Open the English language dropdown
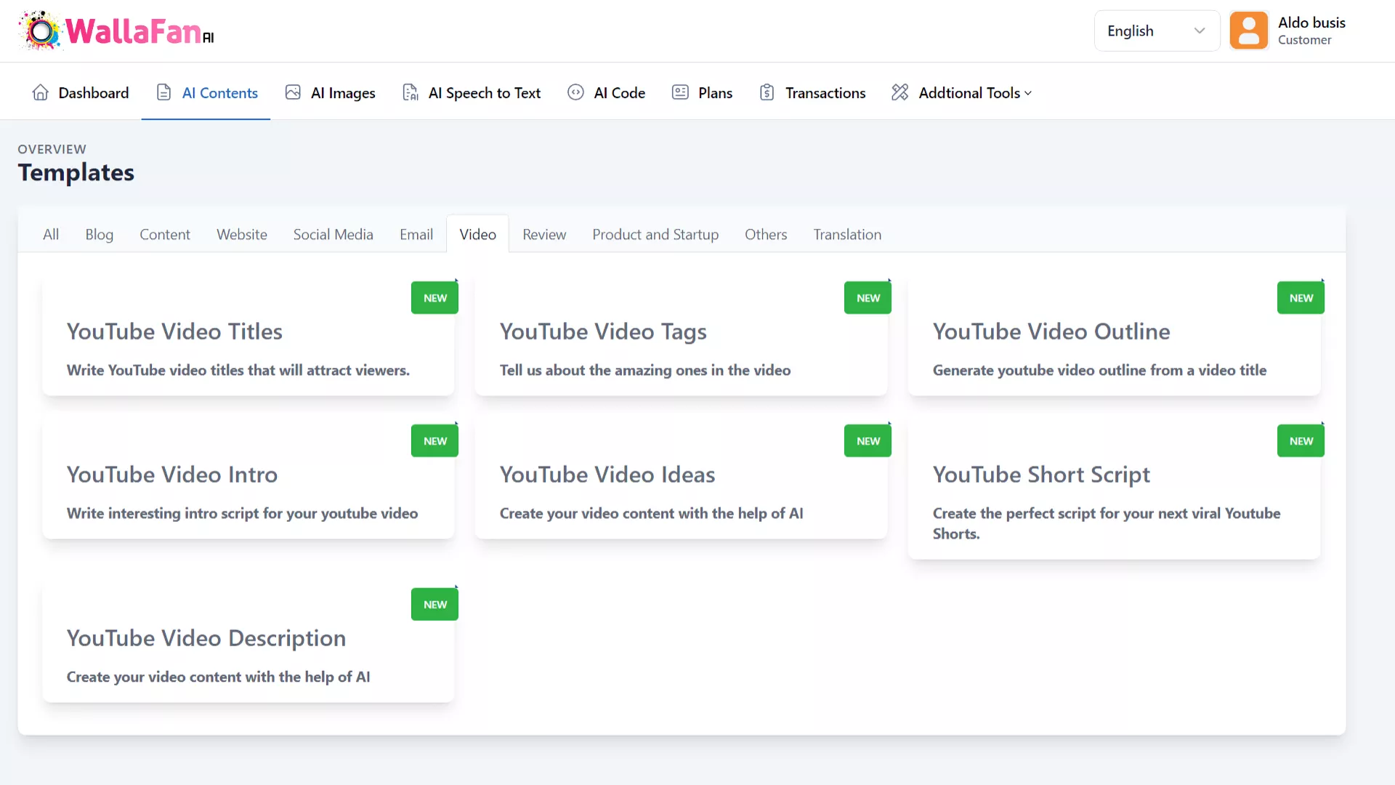Screen dimensions: 1395x785 pyautogui.click(x=1156, y=31)
